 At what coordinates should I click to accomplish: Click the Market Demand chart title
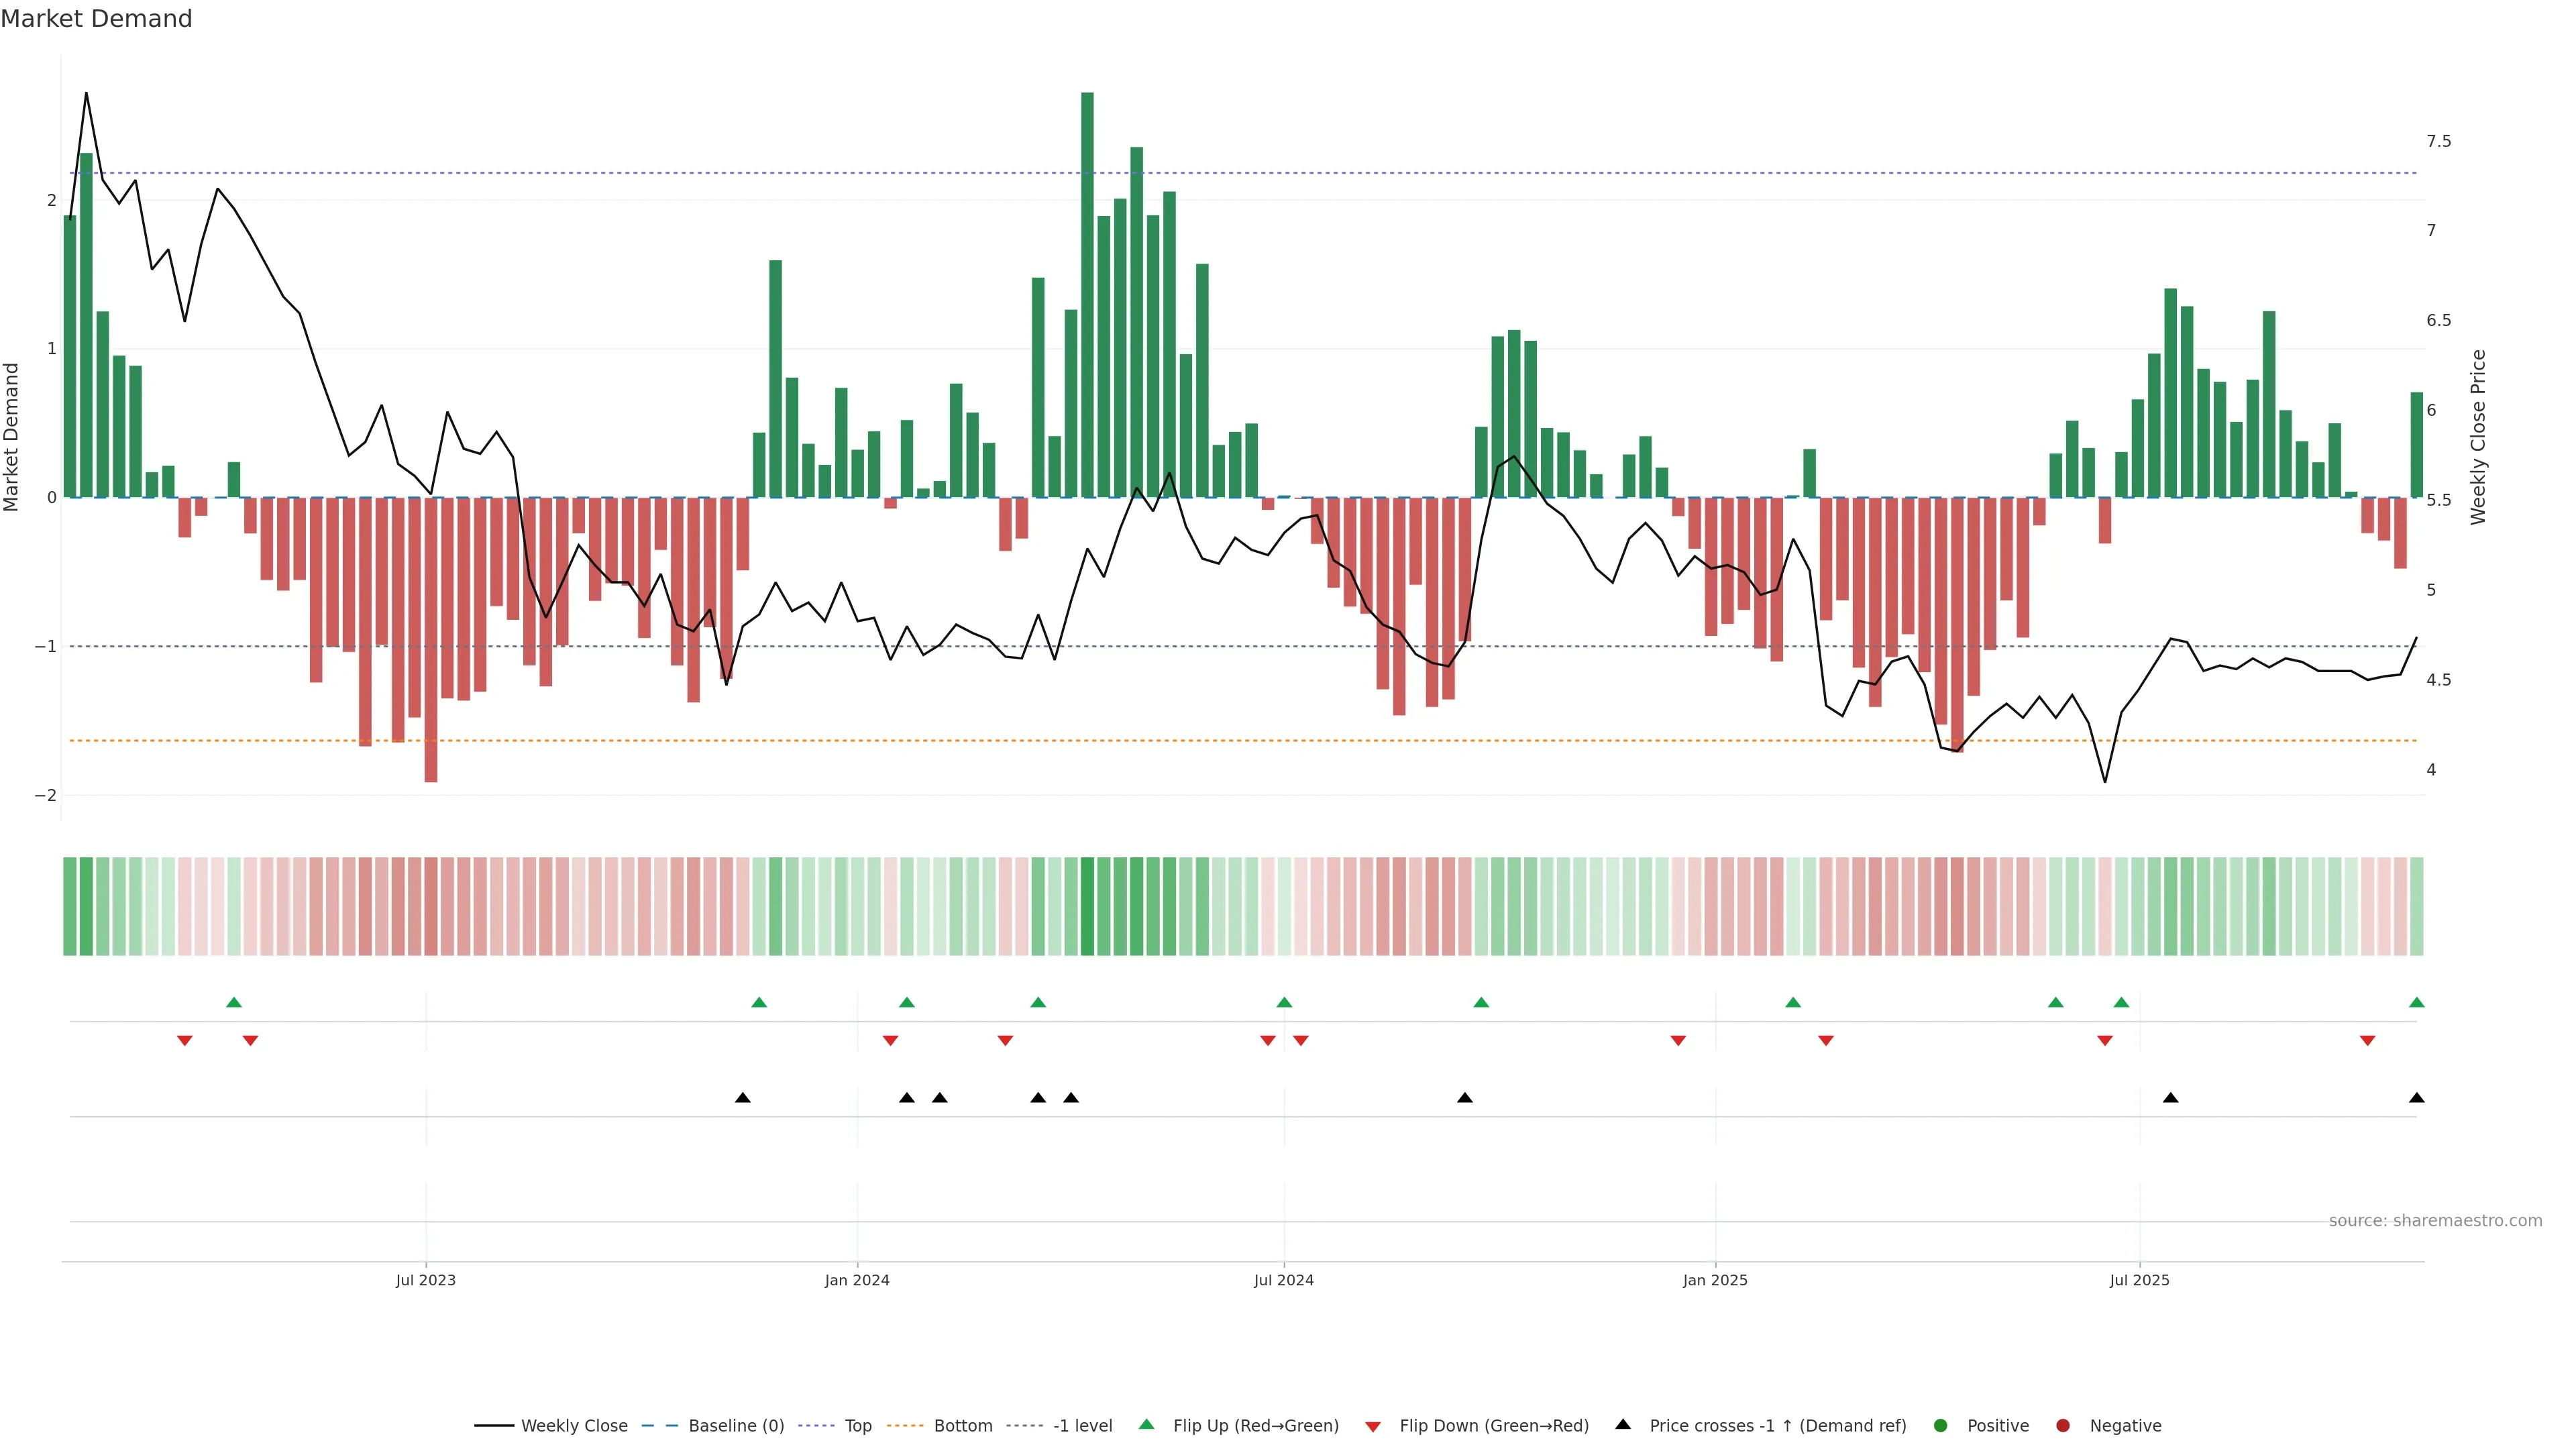click(x=96, y=19)
